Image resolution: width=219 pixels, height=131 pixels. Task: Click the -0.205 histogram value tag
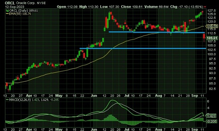tap(212, 121)
